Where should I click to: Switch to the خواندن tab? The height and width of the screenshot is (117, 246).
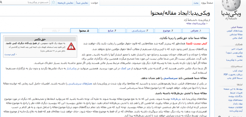94,3
